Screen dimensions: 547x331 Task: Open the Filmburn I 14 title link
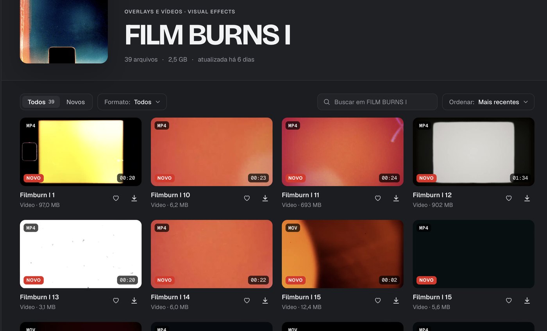coord(170,297)
